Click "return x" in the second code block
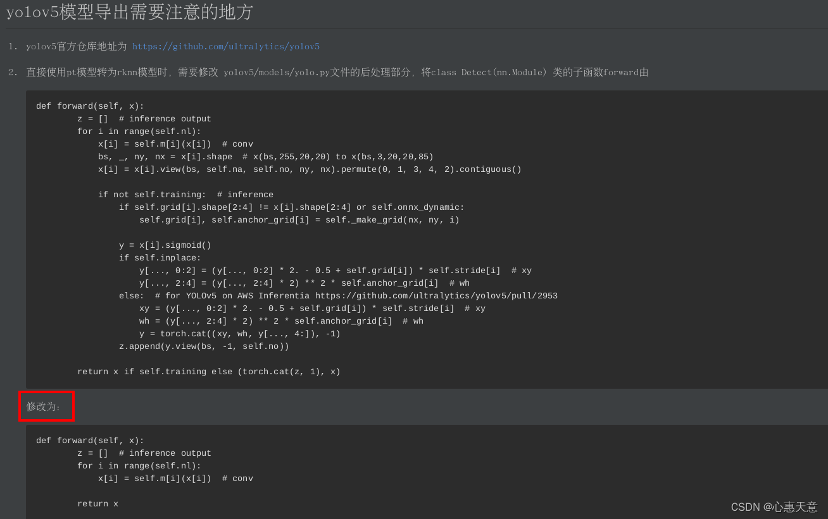The width and height of the screenshot is (828, 519). [97, 504]
